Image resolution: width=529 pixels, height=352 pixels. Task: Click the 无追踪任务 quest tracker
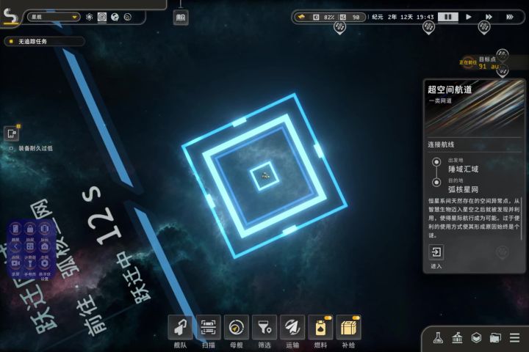tap(44, 41)
